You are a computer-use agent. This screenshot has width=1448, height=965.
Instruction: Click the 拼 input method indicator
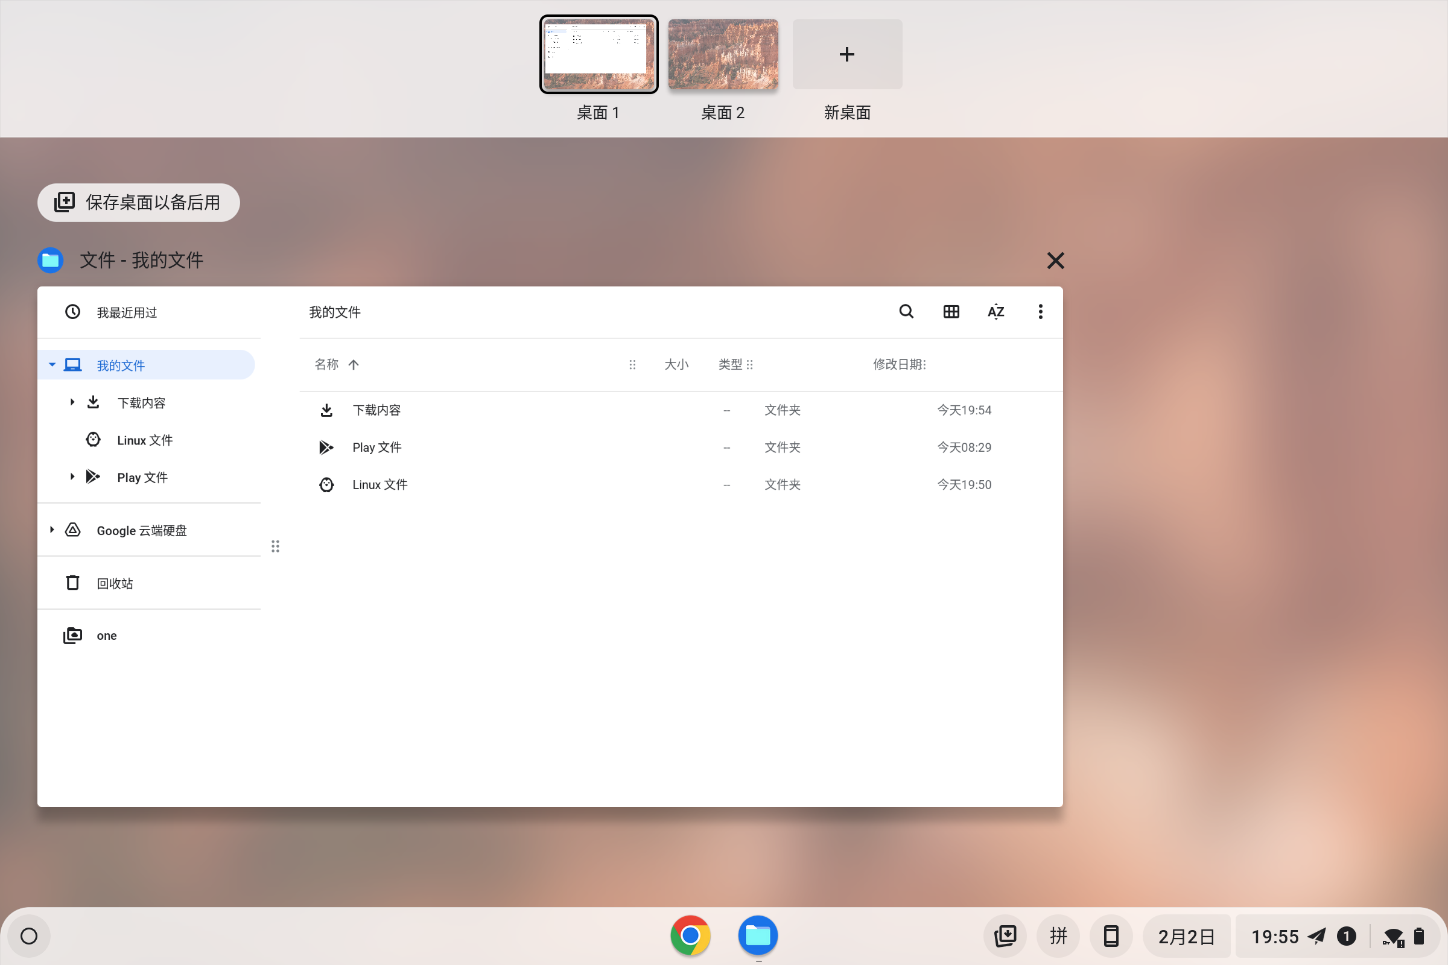point(1058,935)
